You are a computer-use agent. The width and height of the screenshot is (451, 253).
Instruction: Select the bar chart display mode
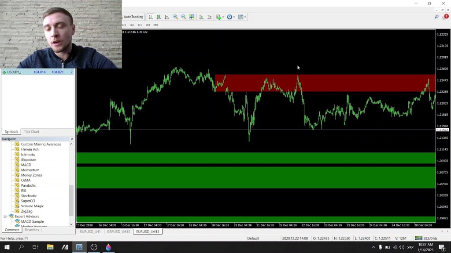pyautogui.click(x=151, y=17)
